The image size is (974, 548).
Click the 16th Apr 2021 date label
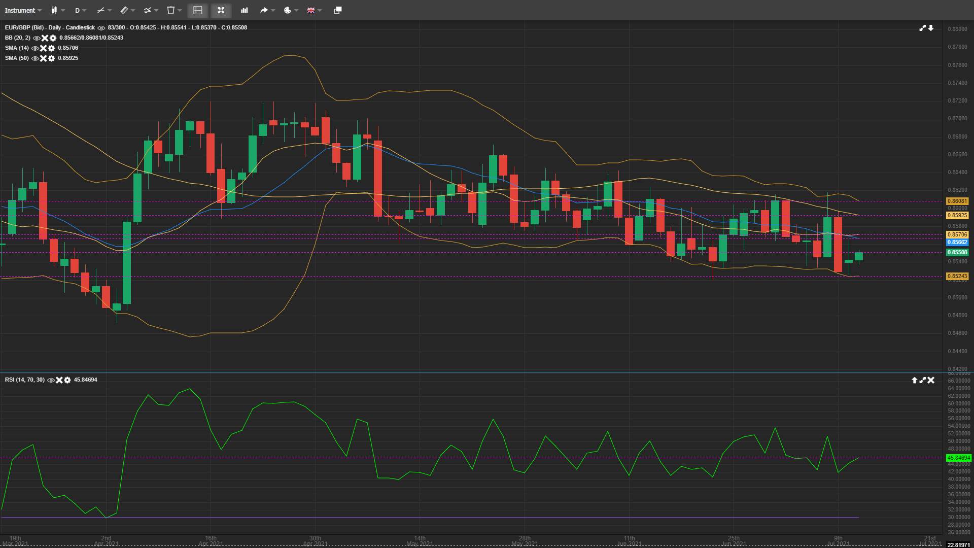(211, 541)
